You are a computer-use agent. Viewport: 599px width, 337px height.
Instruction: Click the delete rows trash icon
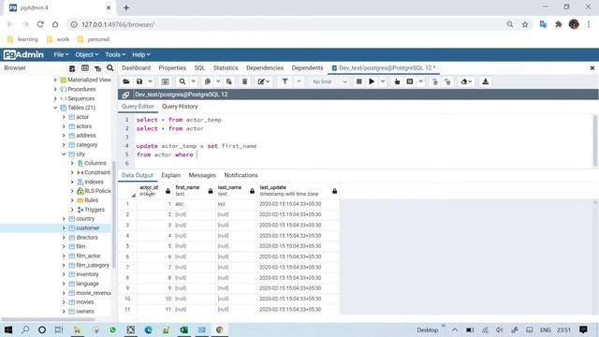coord(245,81)
